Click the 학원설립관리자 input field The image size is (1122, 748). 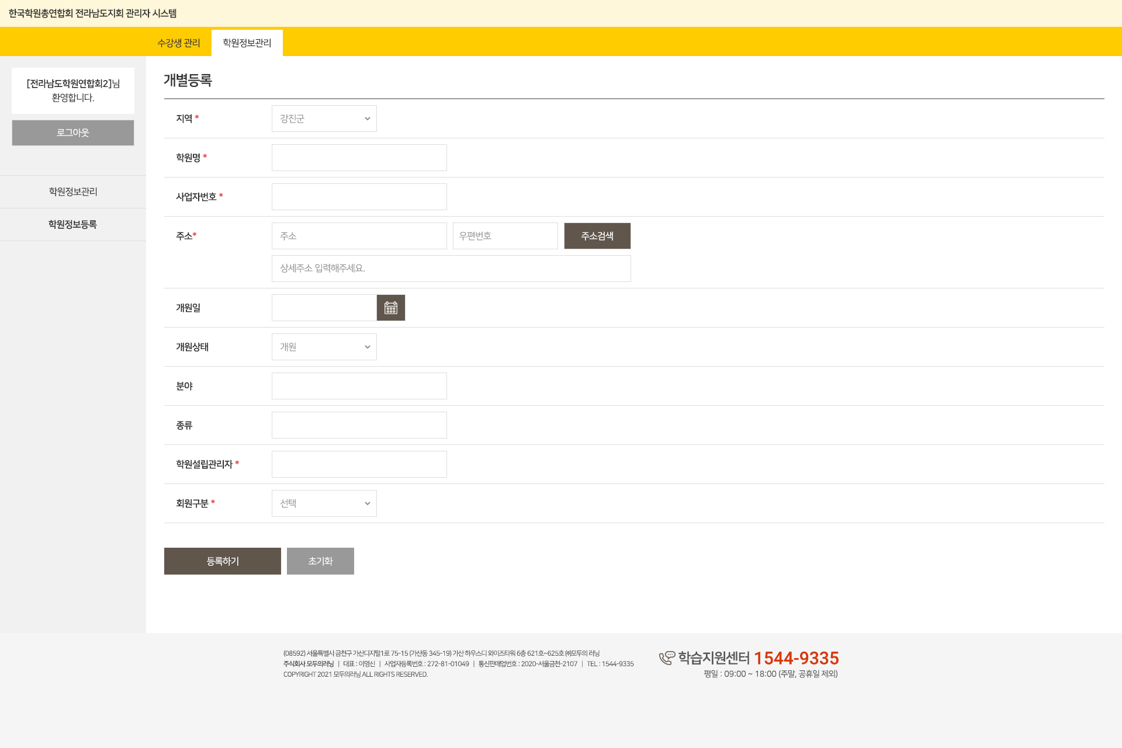[x=359, y=464]
